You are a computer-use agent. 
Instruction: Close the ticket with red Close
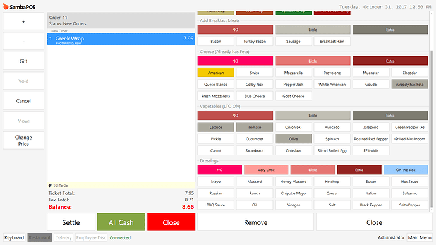(x=171, y=222)
